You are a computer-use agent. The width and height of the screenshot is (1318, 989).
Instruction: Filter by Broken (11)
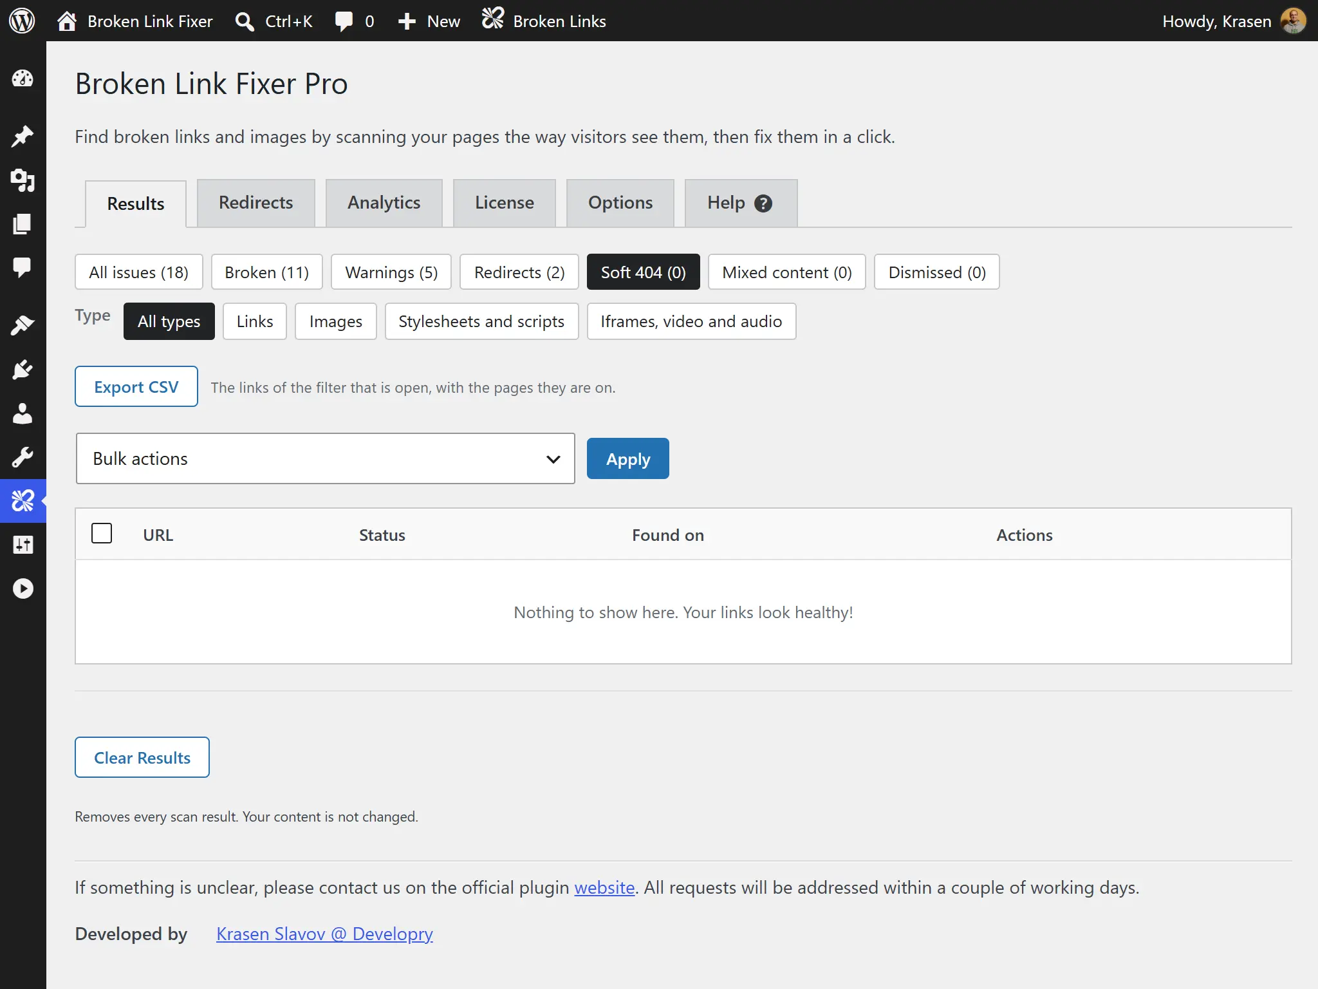coord(267,272)
